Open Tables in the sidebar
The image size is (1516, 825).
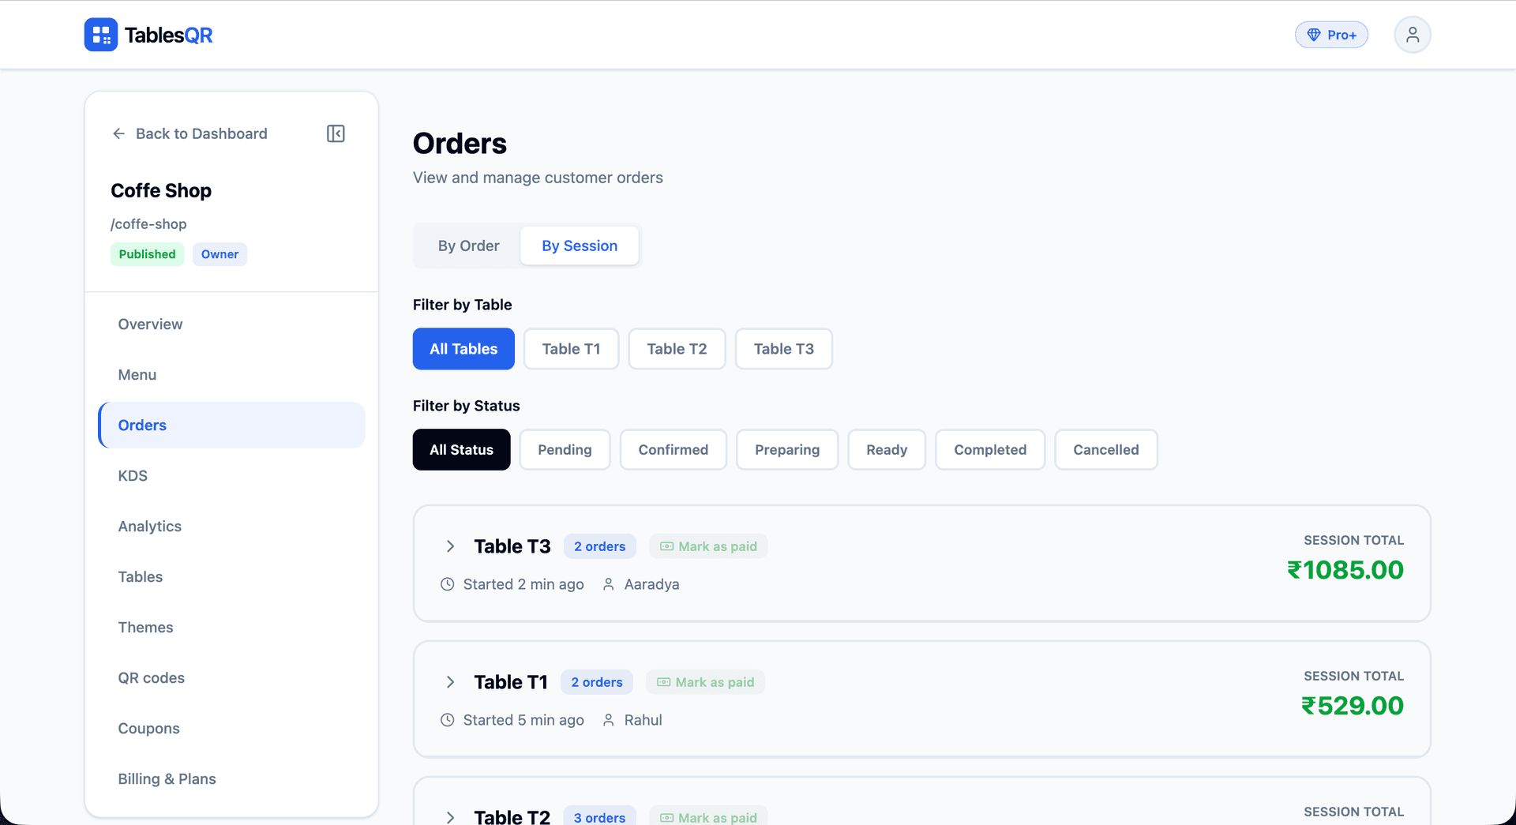(231, 577)
